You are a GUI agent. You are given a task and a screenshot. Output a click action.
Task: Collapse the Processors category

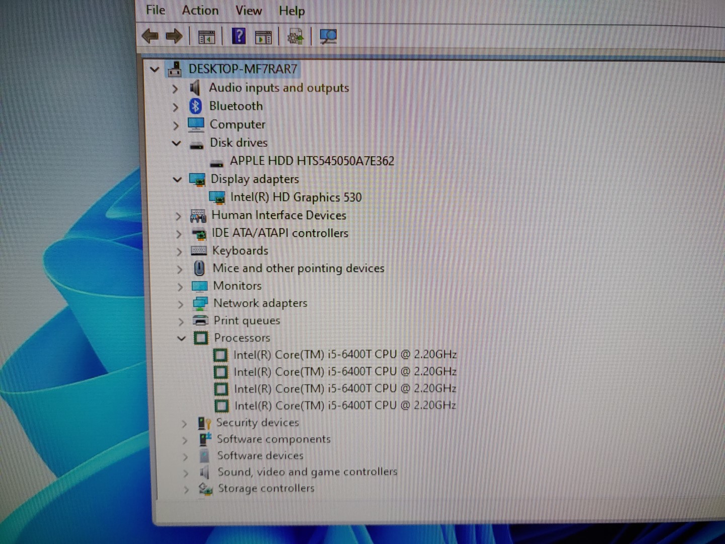click(182, 338)
